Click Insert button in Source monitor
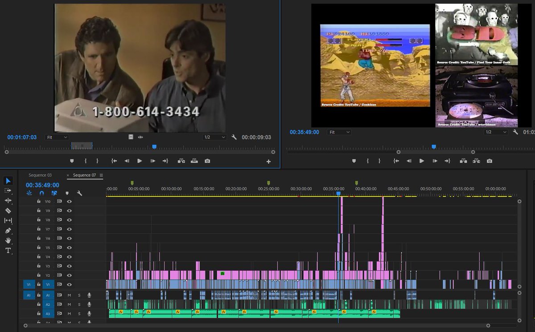This screenshot has width=535, height=332. tap(181, 161)
